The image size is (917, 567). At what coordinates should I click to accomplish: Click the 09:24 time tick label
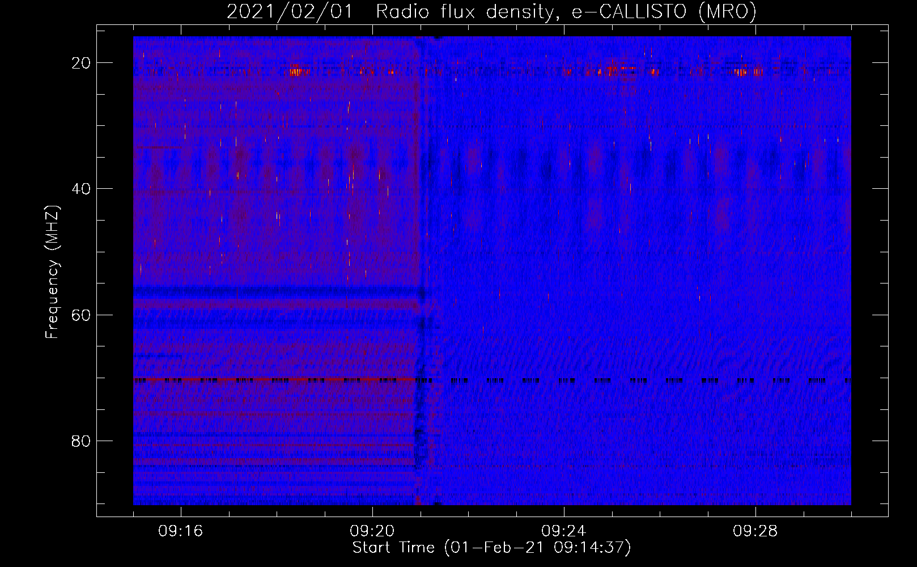(564, 531)
